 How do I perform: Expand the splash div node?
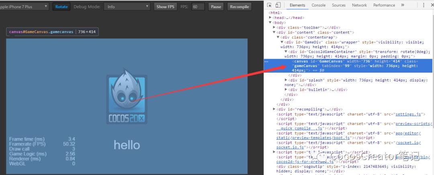pyautogui.click(x=286, y=80)
